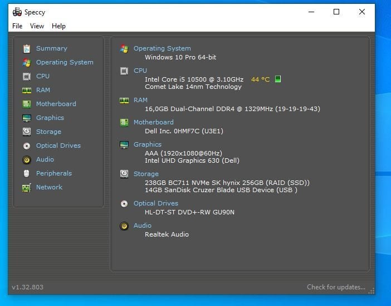Viewport: 391px width, 306px height.
Task: Click the Windows 10 Pro 64-bit text
Action: tap(180, 57)
